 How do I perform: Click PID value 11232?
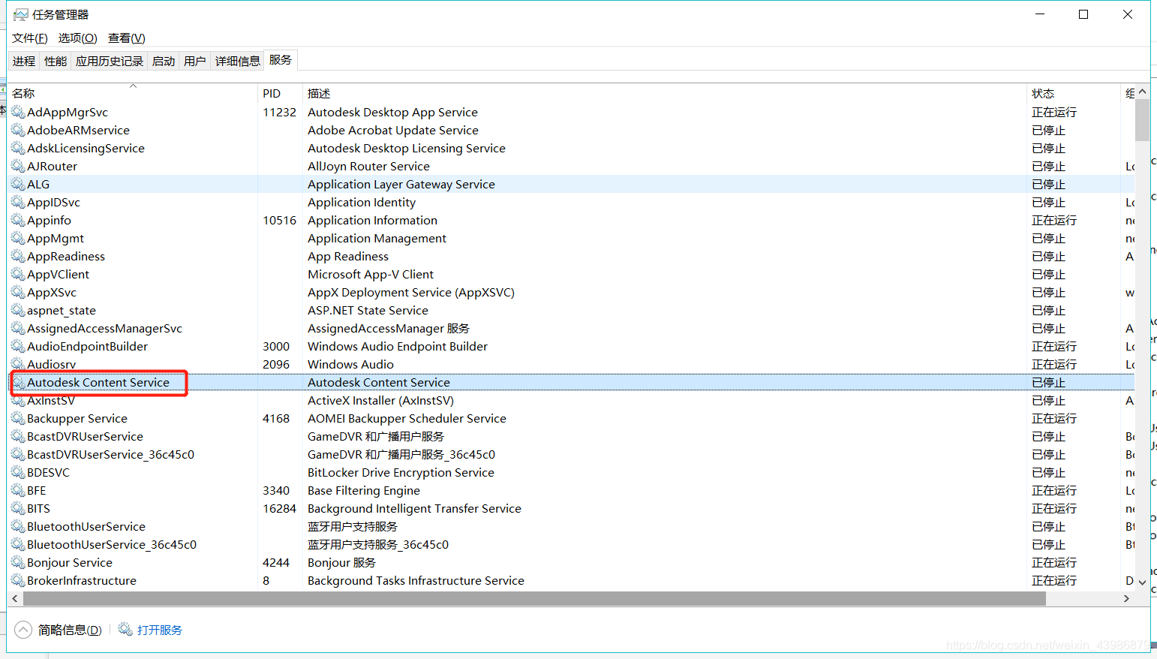coord(279,112)
